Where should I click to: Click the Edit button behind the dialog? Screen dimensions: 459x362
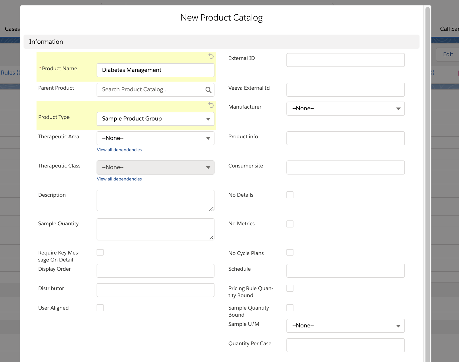(448, 54)
